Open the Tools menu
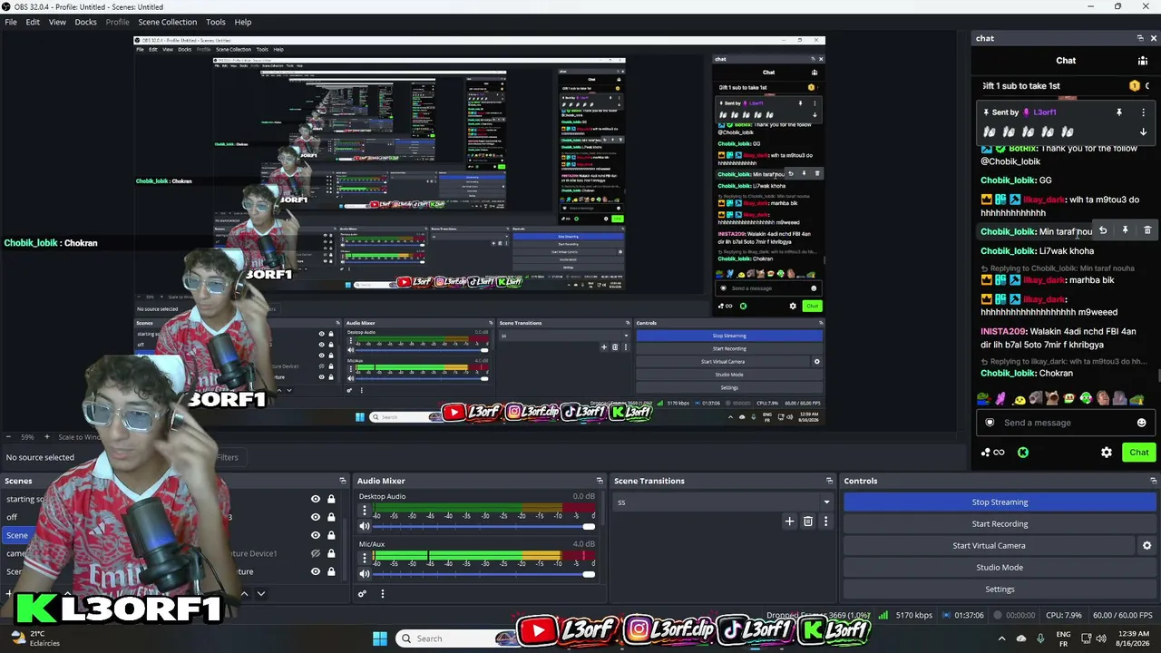1161x653 pixels. pyautogui.click(x=216, y=22)
